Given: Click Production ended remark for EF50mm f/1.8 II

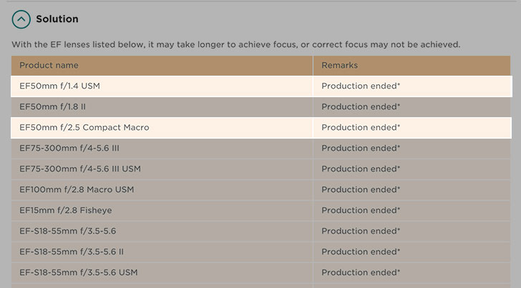Looking at the screenshot, I should [361, 107].
